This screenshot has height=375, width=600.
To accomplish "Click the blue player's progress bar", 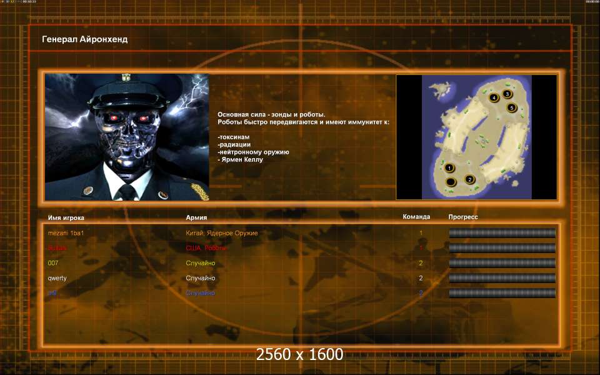I will click(502, 293).
